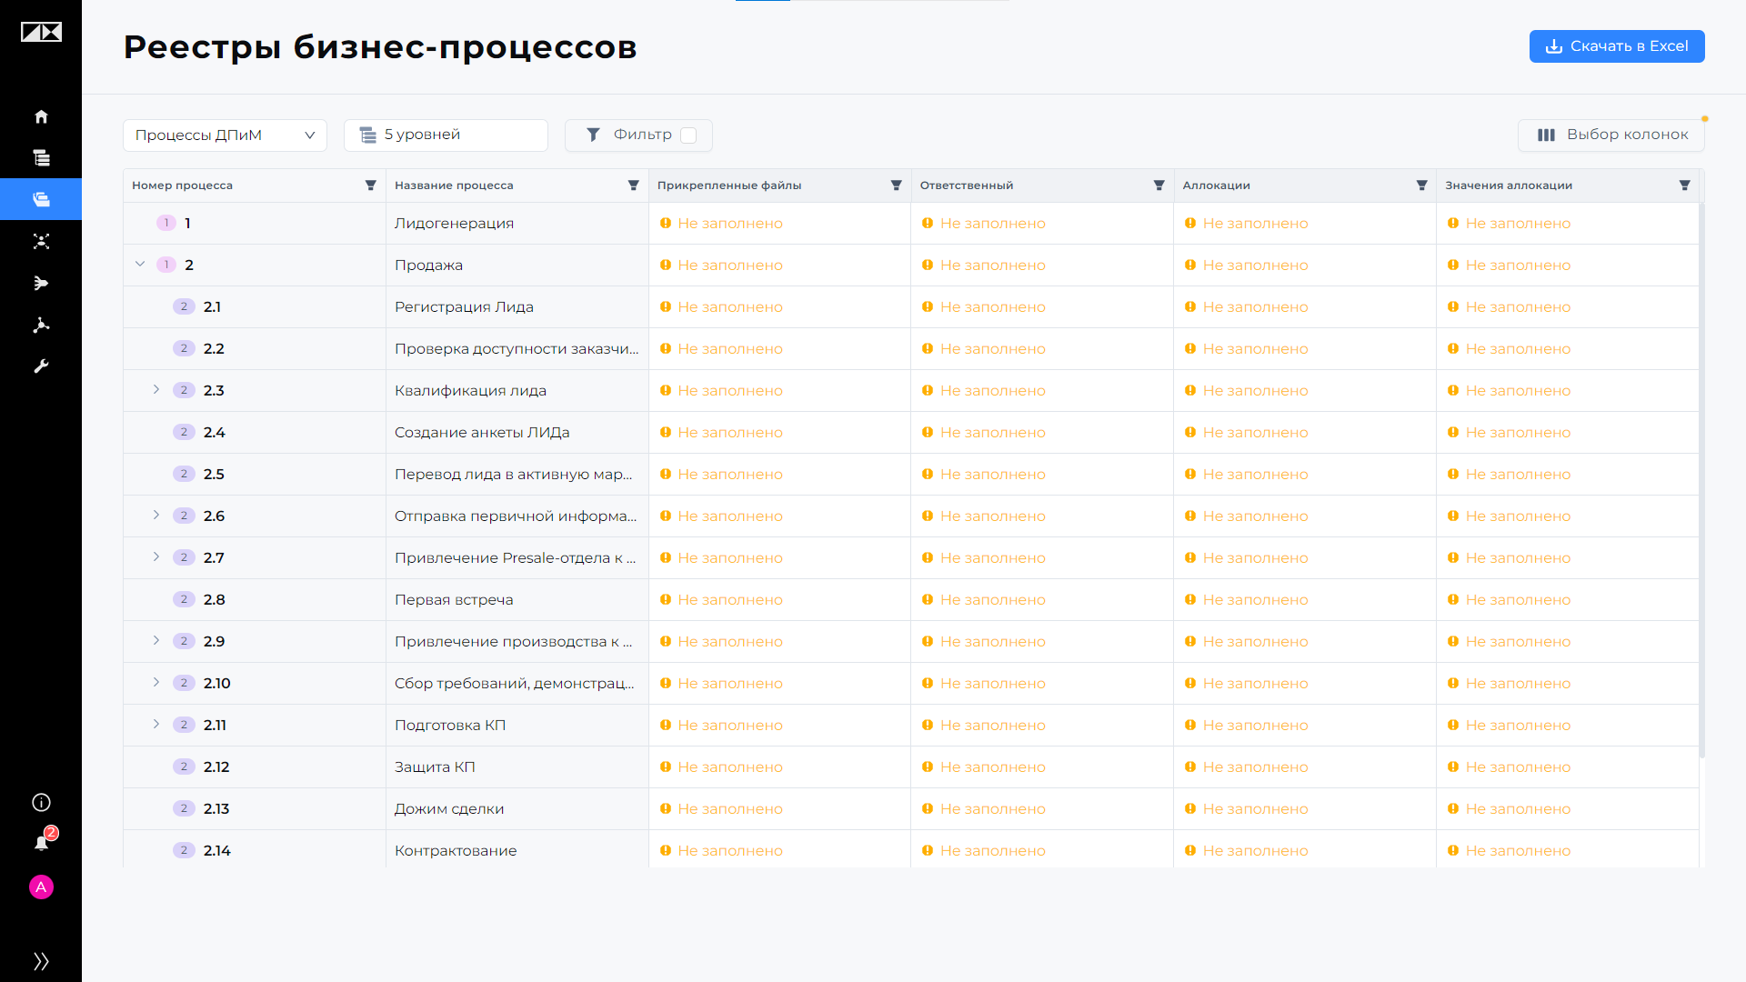Select the Лидогенерация process name

pyautogui.click(x=454, y=224)
